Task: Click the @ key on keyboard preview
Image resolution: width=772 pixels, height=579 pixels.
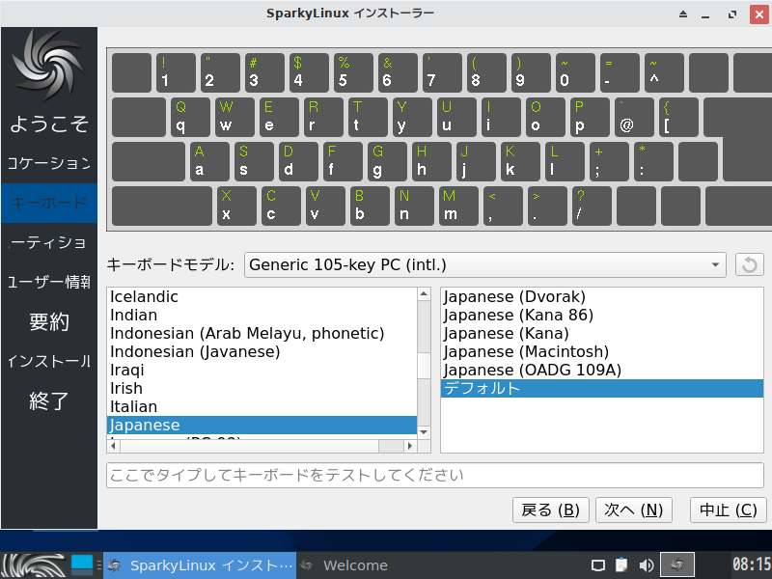Action: click(x=634, y=117)
